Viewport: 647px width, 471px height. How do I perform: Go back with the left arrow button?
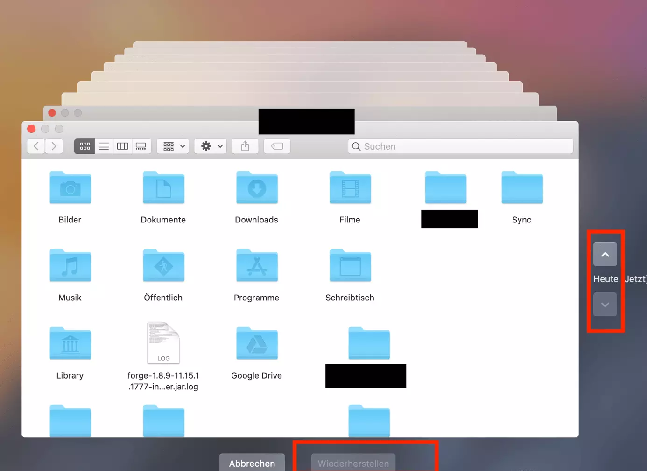[x=36, y=146]
